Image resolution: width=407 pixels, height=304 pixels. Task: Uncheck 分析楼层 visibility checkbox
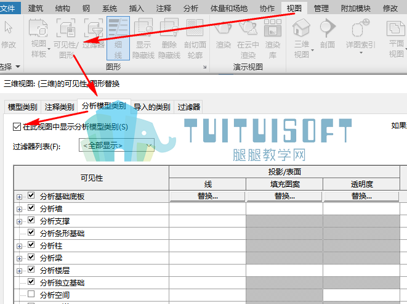[x=31, y=269]
